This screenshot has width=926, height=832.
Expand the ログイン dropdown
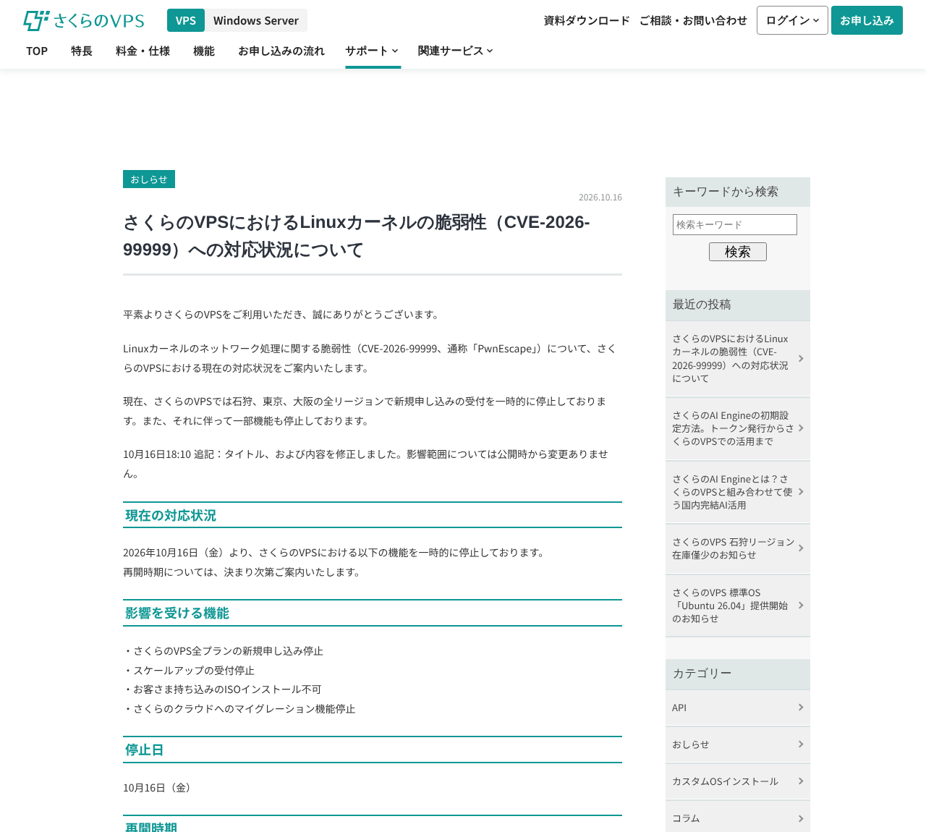(792, 20)
